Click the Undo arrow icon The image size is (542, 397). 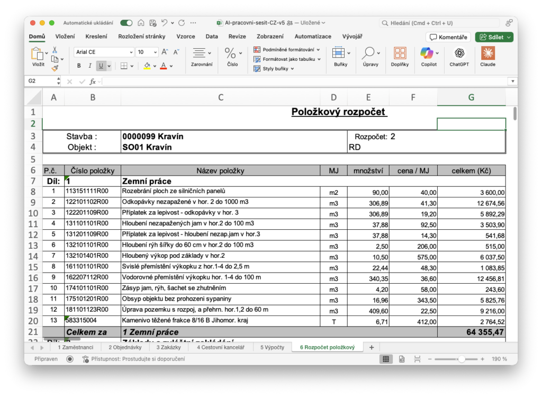(164, 23)
